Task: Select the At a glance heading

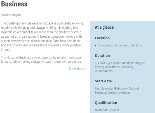Action: point(104,27)
